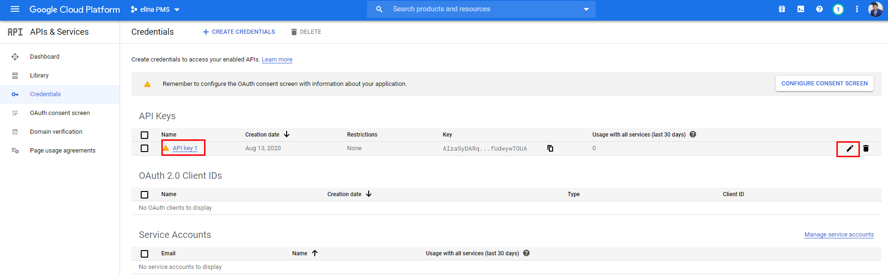
Task: Open help tooltip for Service Accounts usage column
Action: (526, 253)
